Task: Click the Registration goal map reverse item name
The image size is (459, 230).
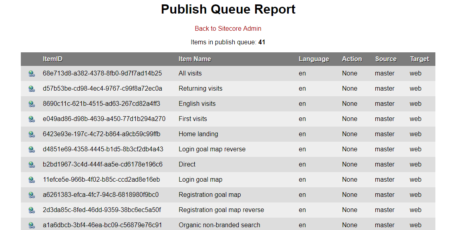Action: [x=221, y=210]
